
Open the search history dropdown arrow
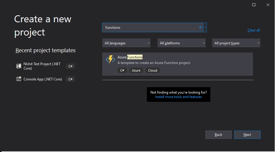pyautogui.click(x=205, y=27)
